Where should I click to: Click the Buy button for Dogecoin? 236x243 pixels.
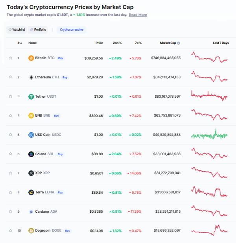point(68,231)
